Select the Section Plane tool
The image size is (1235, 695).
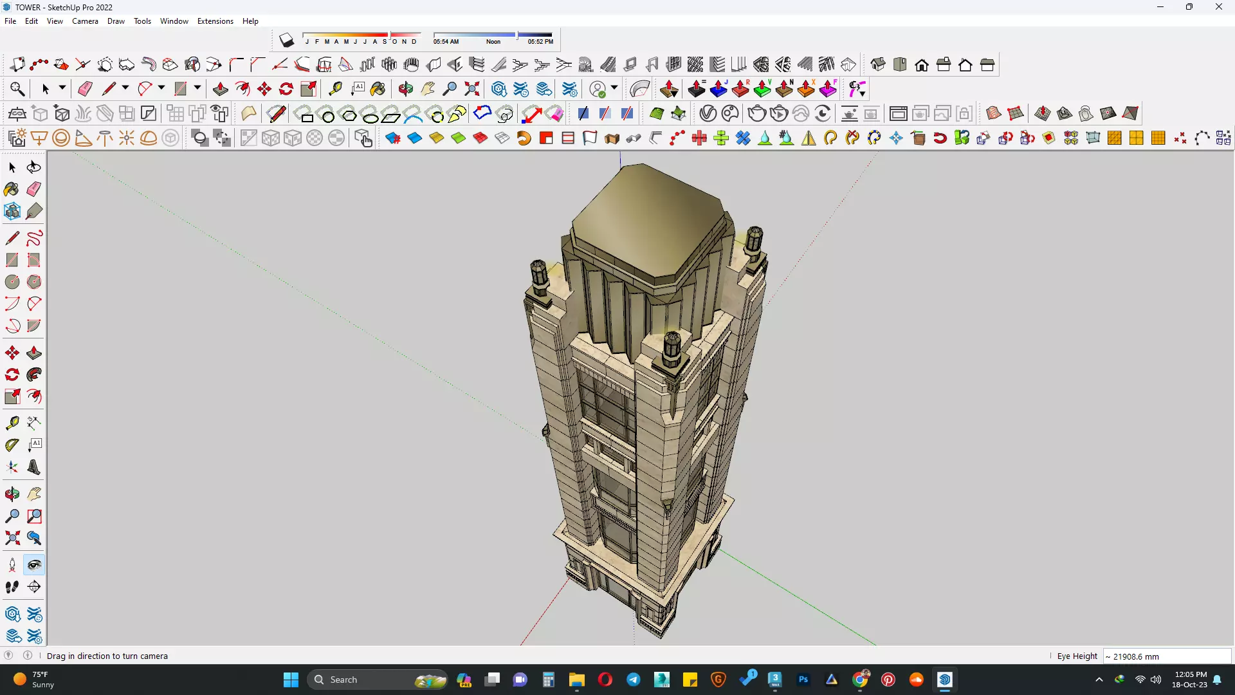pyautogui.click(x=34, y=587)
